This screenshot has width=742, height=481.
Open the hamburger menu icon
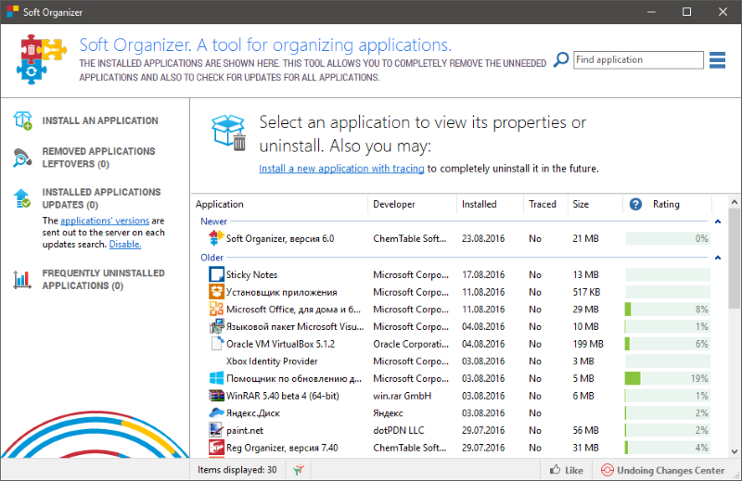tap(717, 60)
